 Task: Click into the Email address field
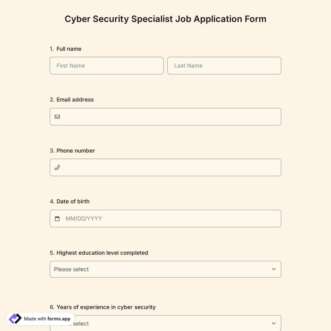[x=170, y=117]
